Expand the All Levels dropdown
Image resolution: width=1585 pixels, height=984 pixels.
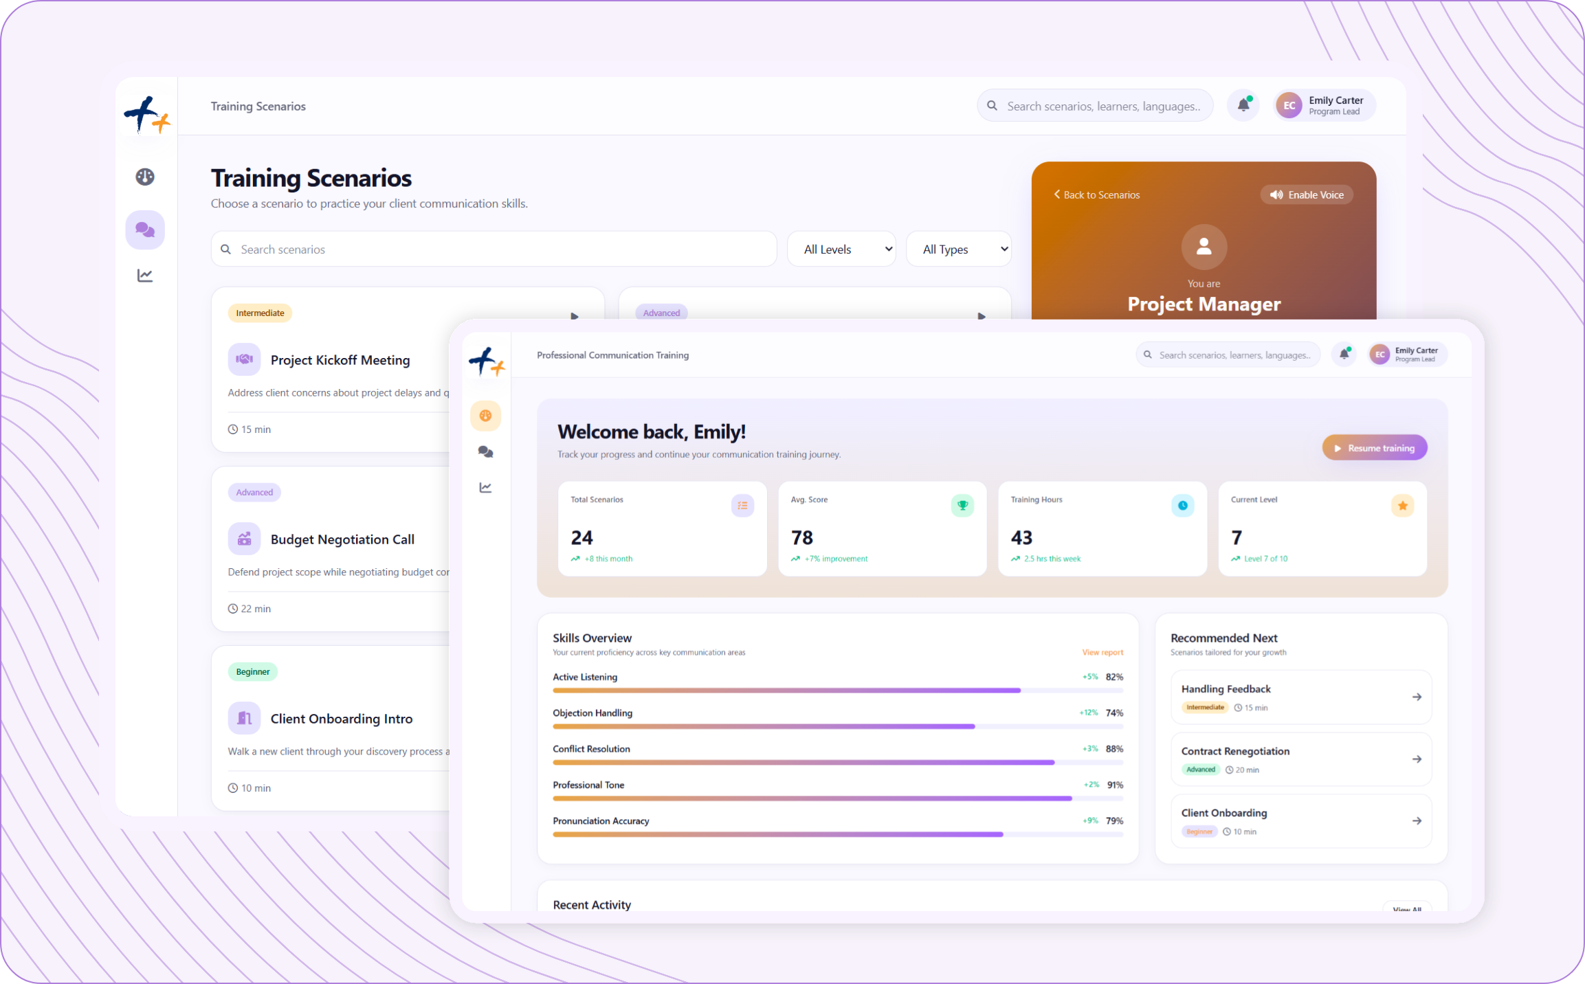[x=841, y=249]
